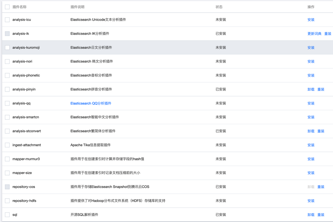Screen dimensions: 333x222
Task: Click the 状态 column header
Action: coord(219,7)
